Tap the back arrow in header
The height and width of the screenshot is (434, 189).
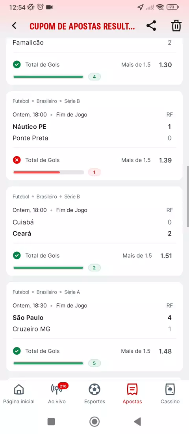coord(14,26)
